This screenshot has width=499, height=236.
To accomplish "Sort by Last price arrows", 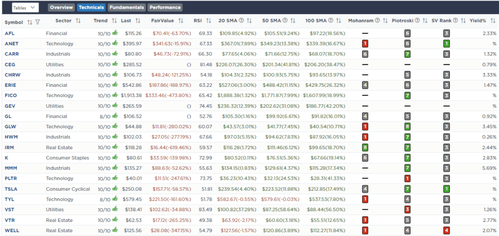I will (x=138, y=20).
